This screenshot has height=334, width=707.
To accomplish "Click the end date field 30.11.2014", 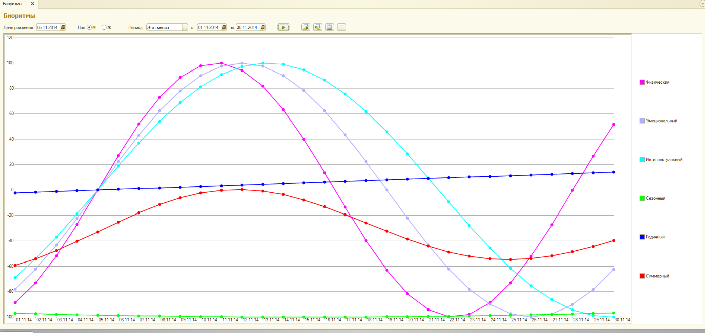I will pyautogui.click(x=248, y=28).
